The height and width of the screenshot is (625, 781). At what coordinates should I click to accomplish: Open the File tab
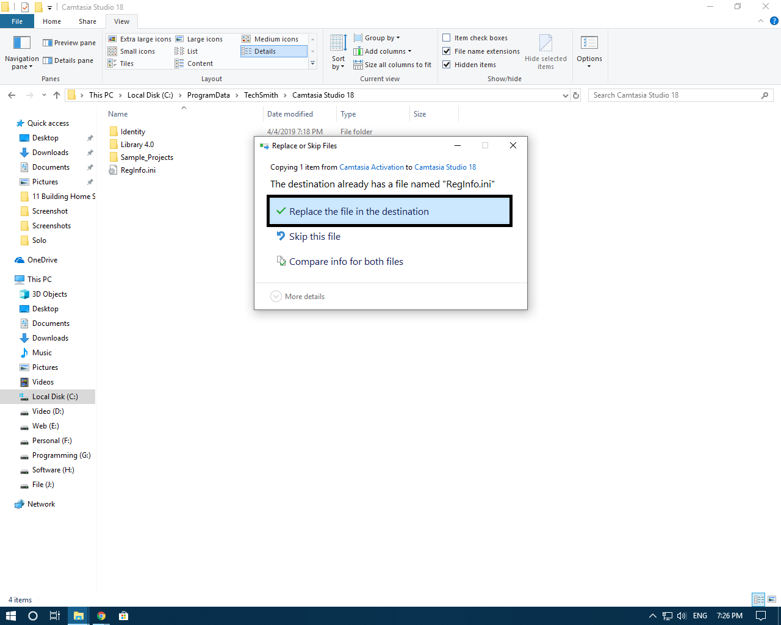17,21
